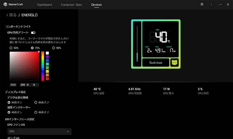
Task: Click the MasterCraft logo
Action: 13,4
